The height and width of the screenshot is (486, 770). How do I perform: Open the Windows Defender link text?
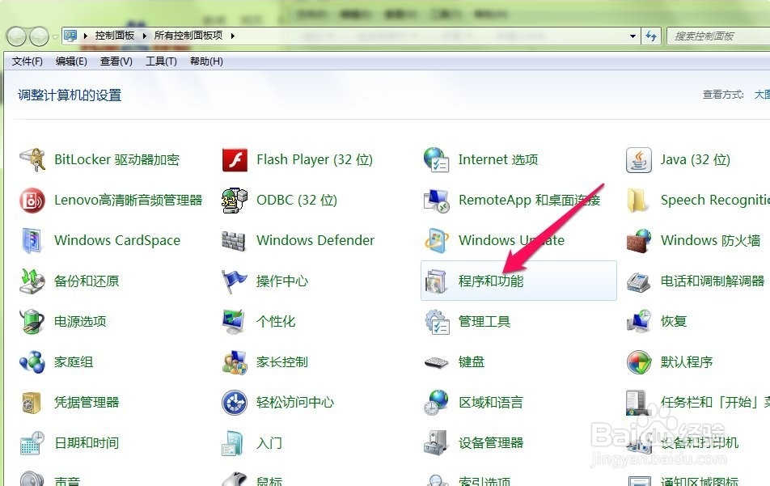pyautogui.click(x=315, y=240)
